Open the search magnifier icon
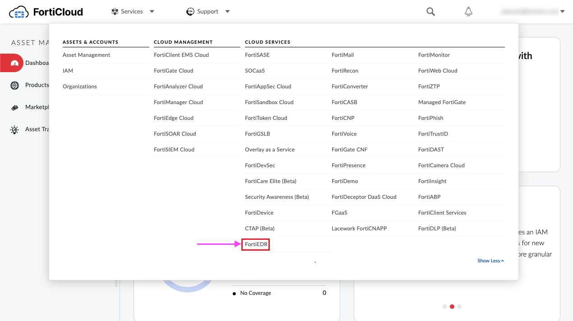Image resolution: width=573 pixels, height=321 pixels. pos(430,12)
